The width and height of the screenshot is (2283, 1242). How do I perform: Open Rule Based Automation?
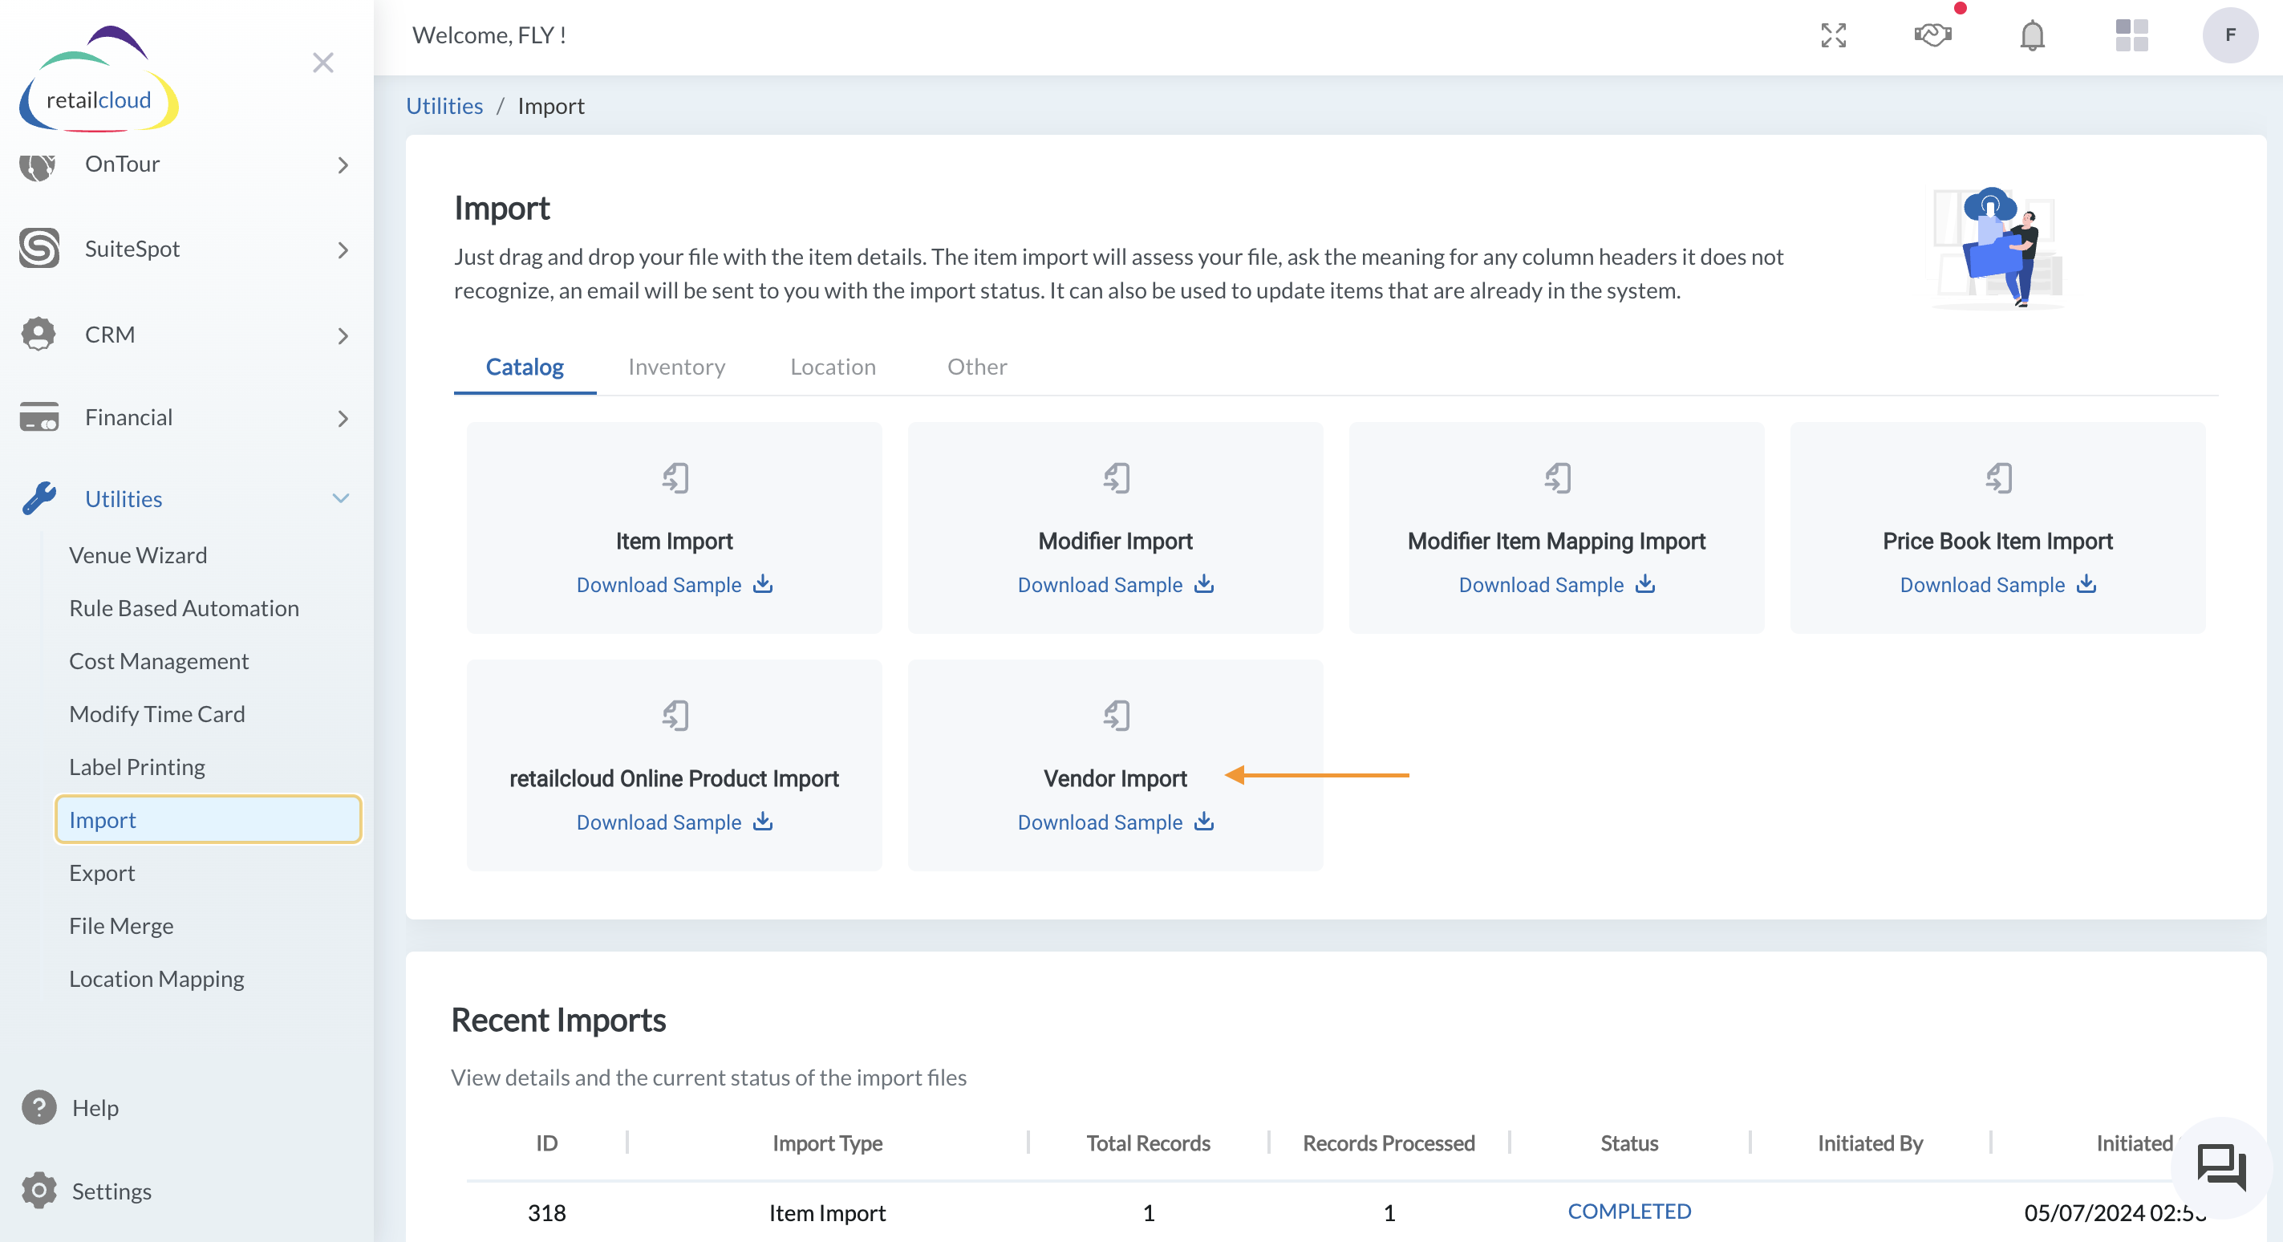[185, 608]
